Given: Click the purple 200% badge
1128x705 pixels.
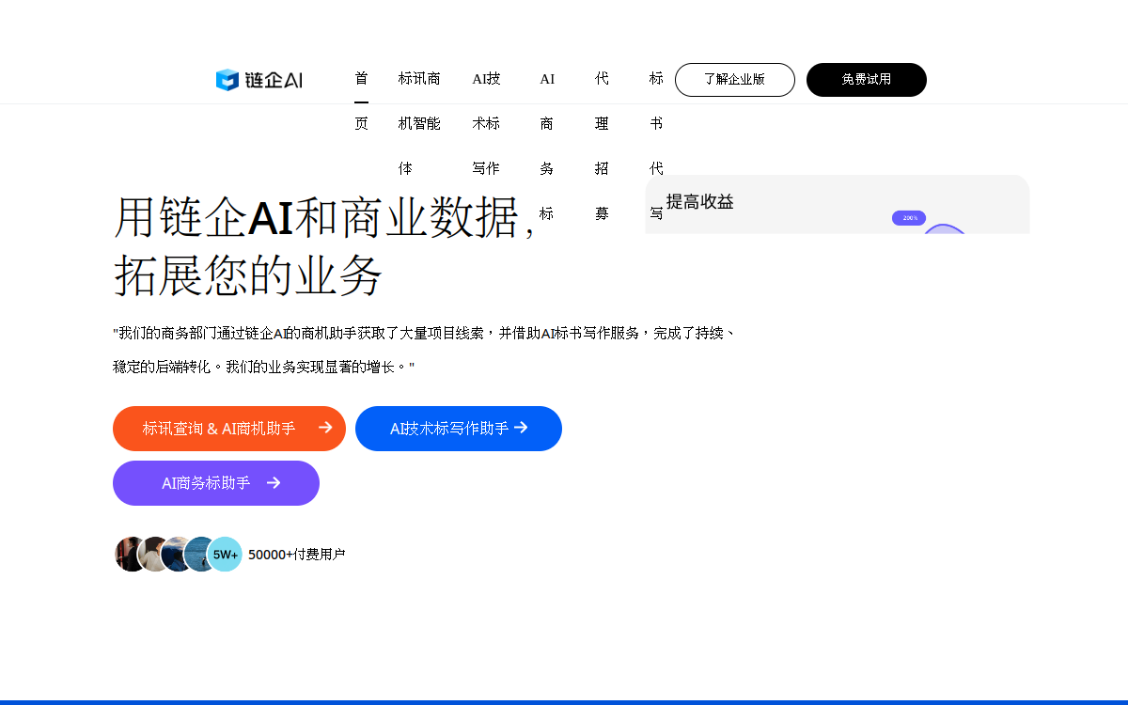Looking at the screenshot, I should point(909,218).
